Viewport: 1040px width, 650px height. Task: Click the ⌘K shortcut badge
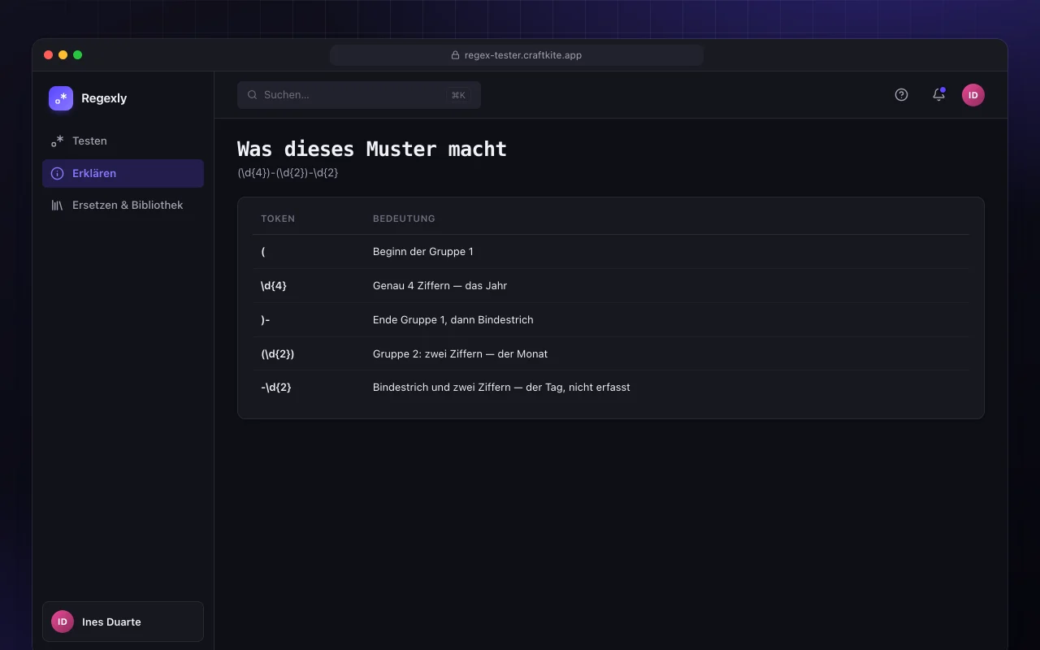458,95
